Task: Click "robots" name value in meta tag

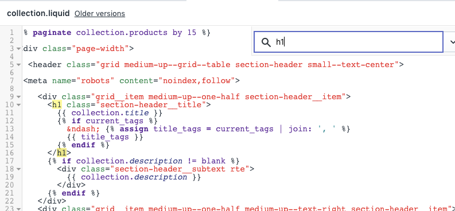Action: pyautogui.click(x=95, y=81)
